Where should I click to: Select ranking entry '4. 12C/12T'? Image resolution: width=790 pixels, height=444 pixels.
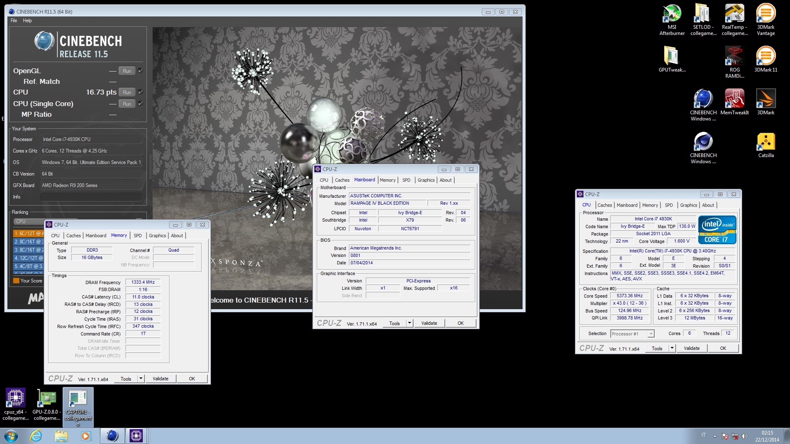pyautogui.click(x=28, y=258)
